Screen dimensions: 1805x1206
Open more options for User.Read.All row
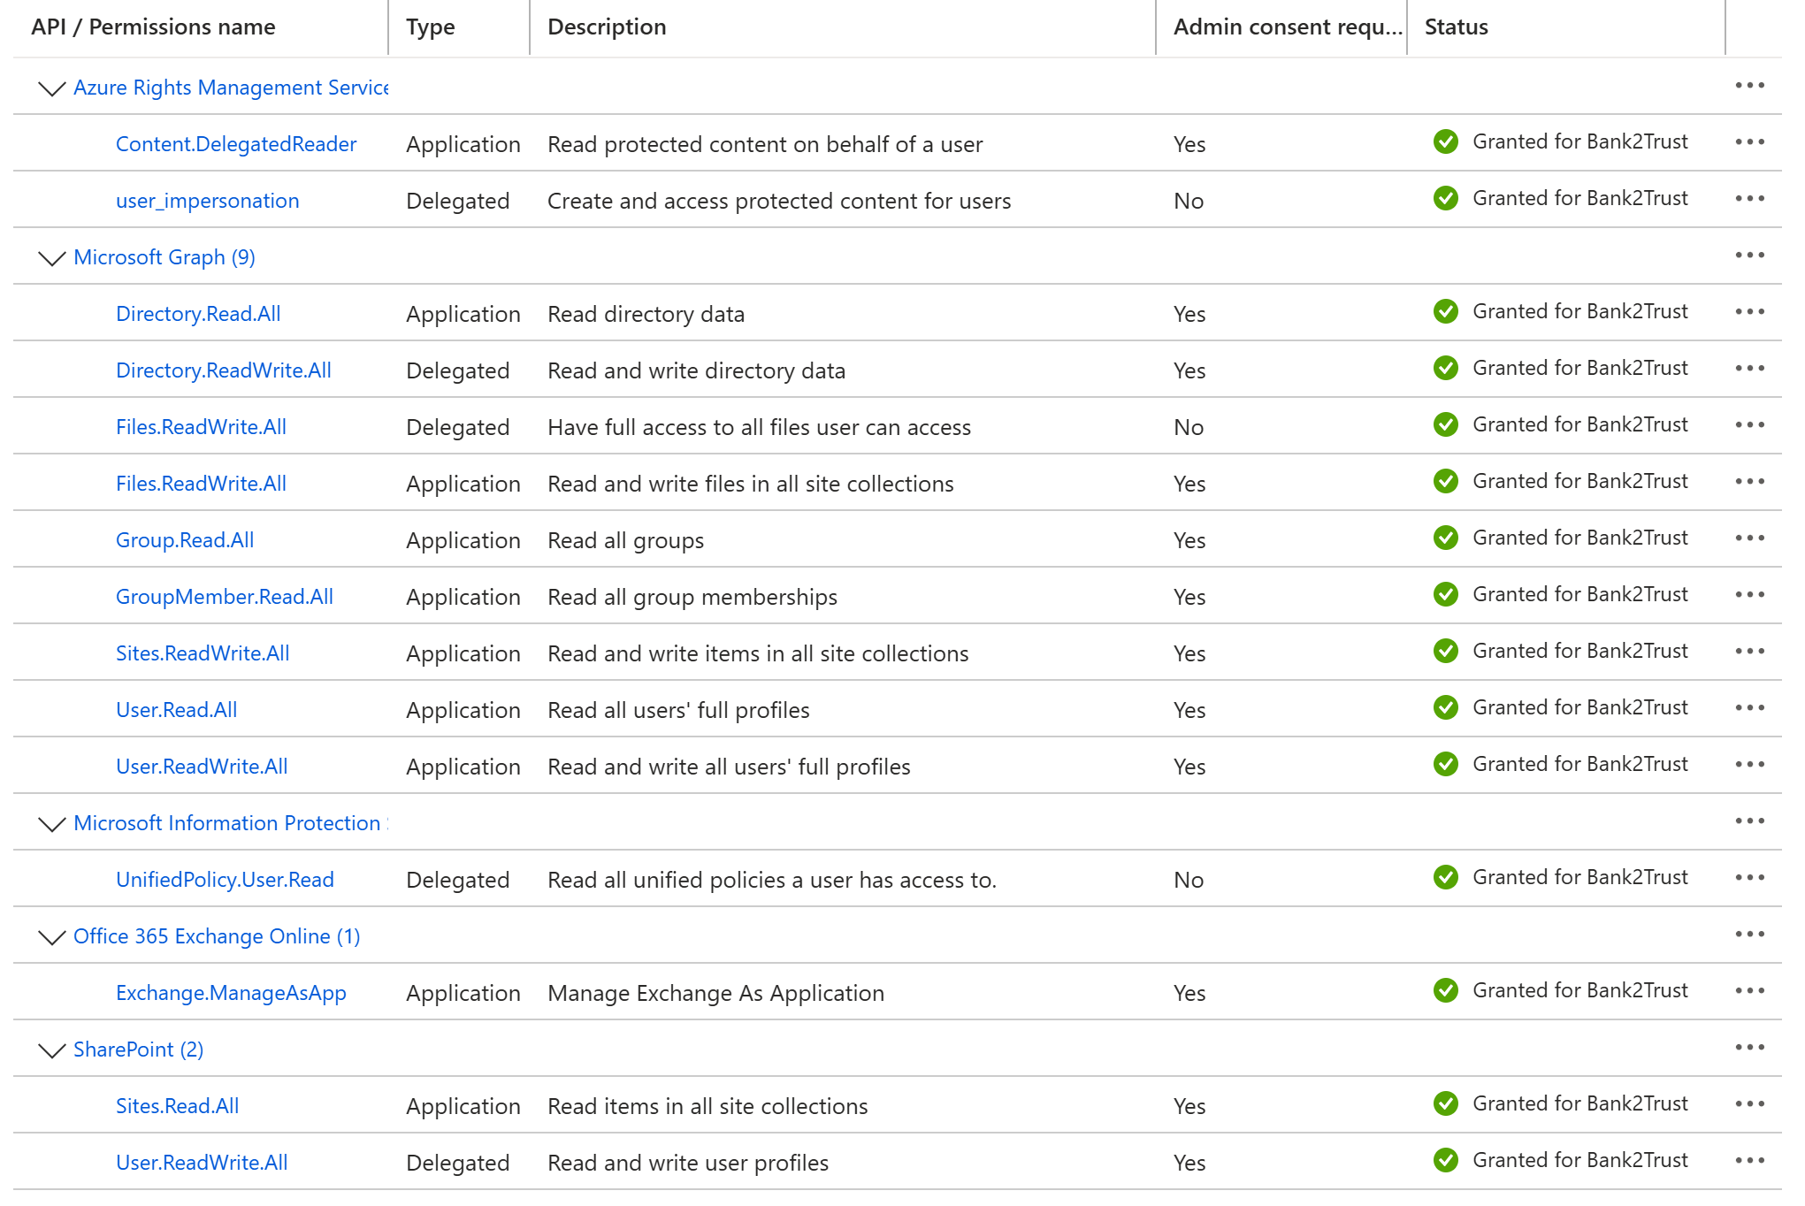[1749, 708]
